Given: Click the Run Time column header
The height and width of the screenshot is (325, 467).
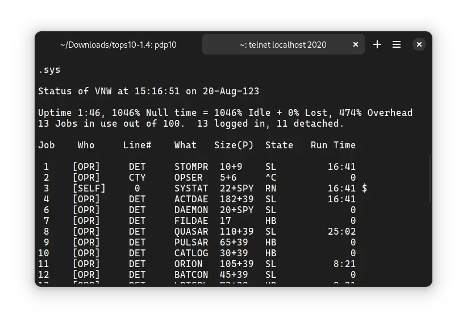Looking at the screenshot, I should coord(333,145).
